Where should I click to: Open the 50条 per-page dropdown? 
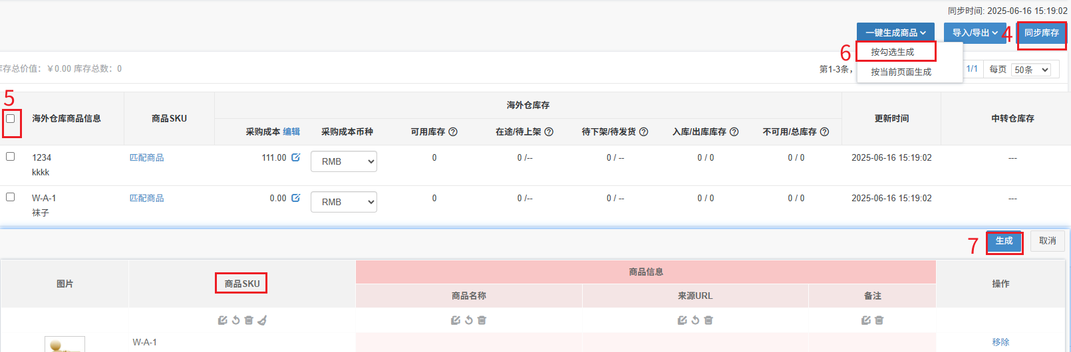tap(1031, 70)
